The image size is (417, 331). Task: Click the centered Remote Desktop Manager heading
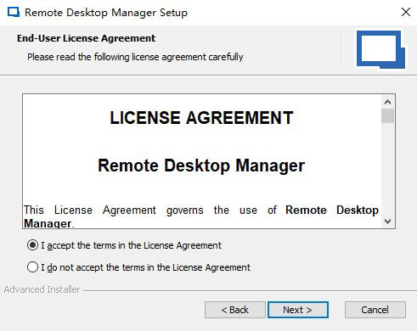coord(201,165)
